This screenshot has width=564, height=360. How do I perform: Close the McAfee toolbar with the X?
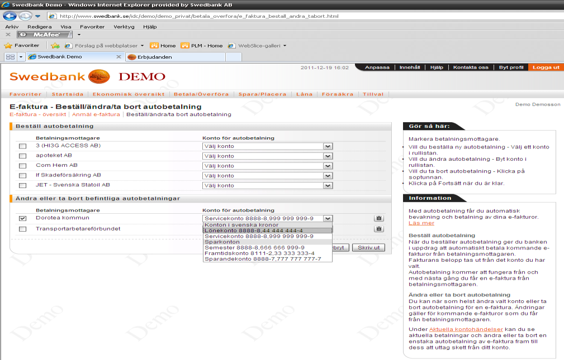(8, 35)
